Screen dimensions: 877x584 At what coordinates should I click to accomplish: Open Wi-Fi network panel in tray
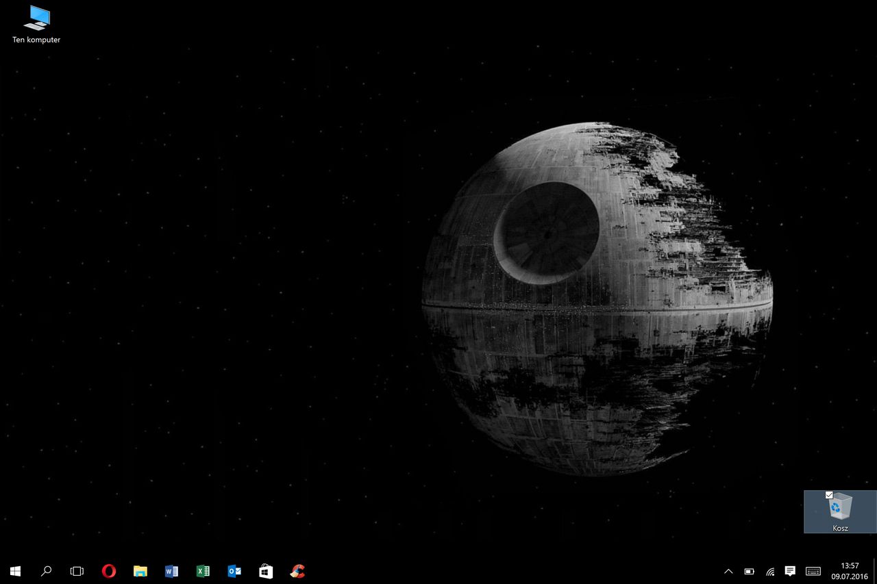click(770, 571)
